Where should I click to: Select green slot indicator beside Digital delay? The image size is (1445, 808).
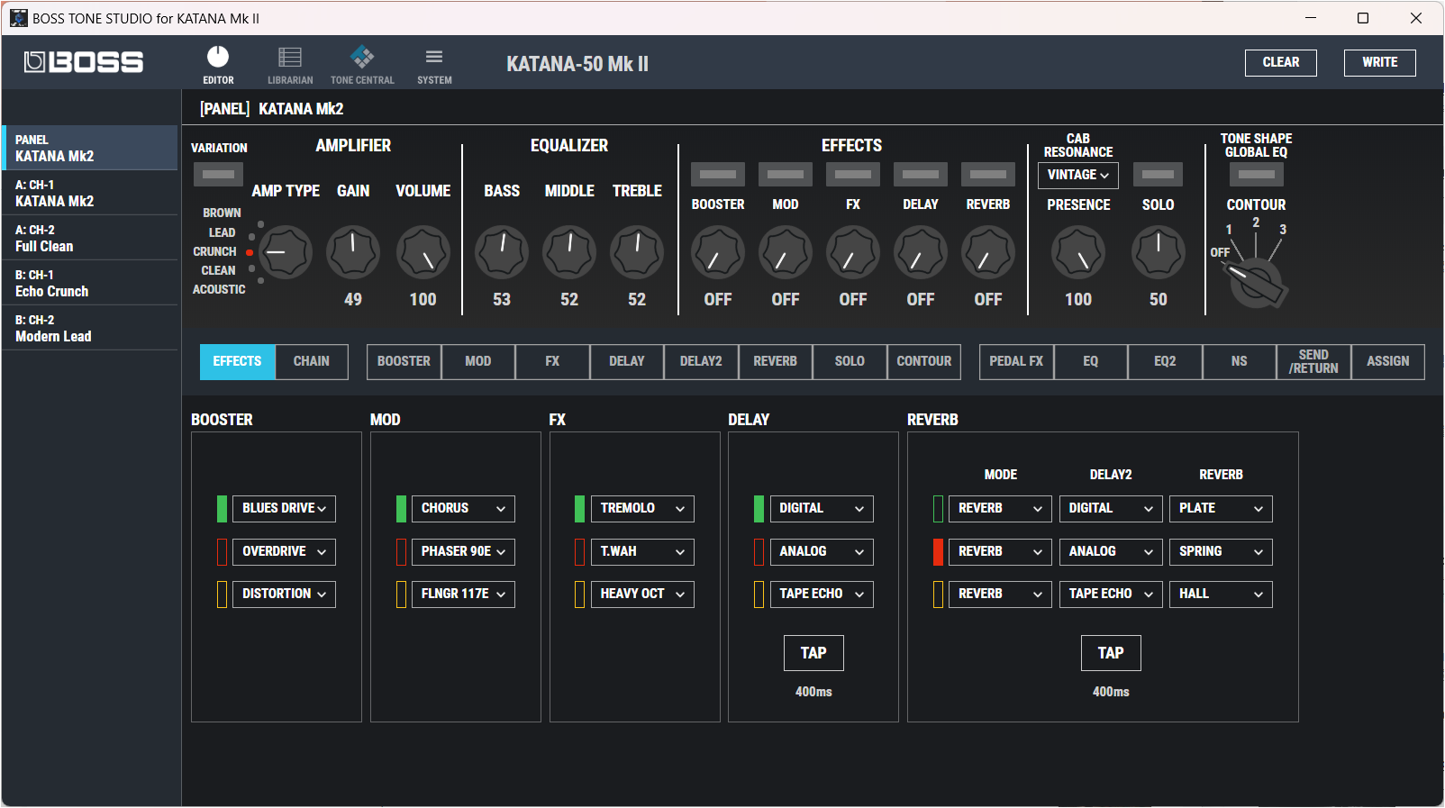pos(759,509)
